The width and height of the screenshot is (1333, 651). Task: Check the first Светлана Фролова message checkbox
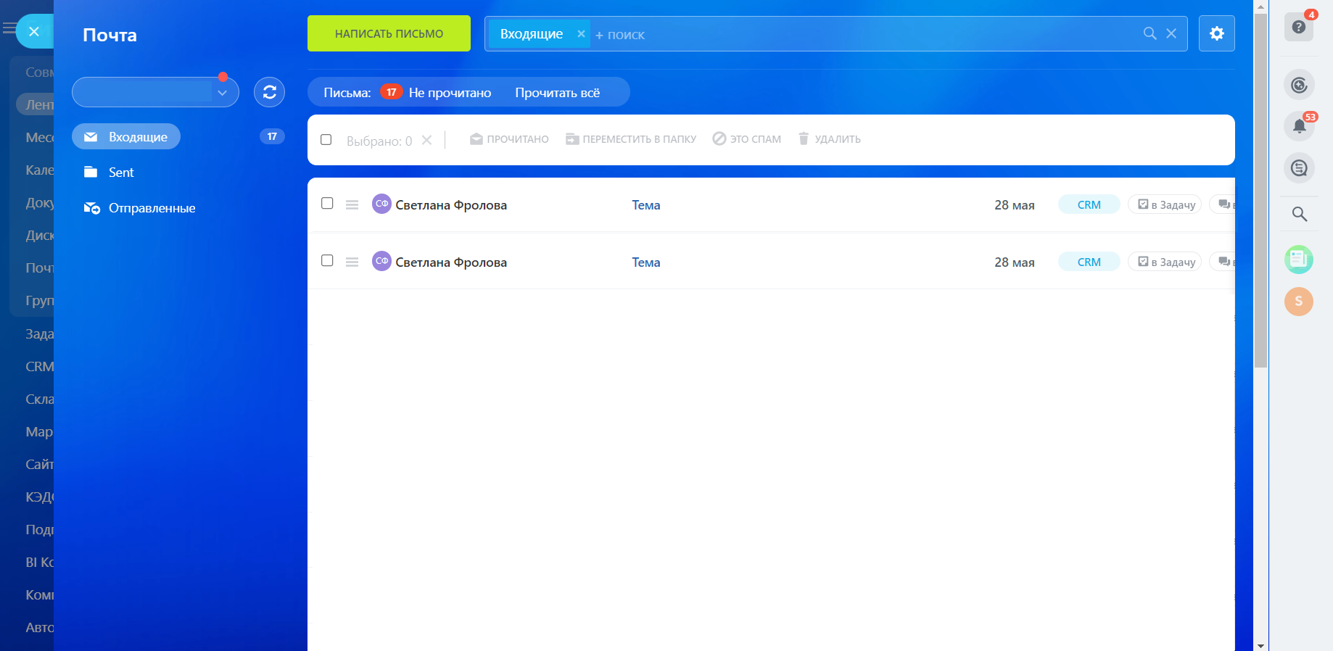(327, 203)
